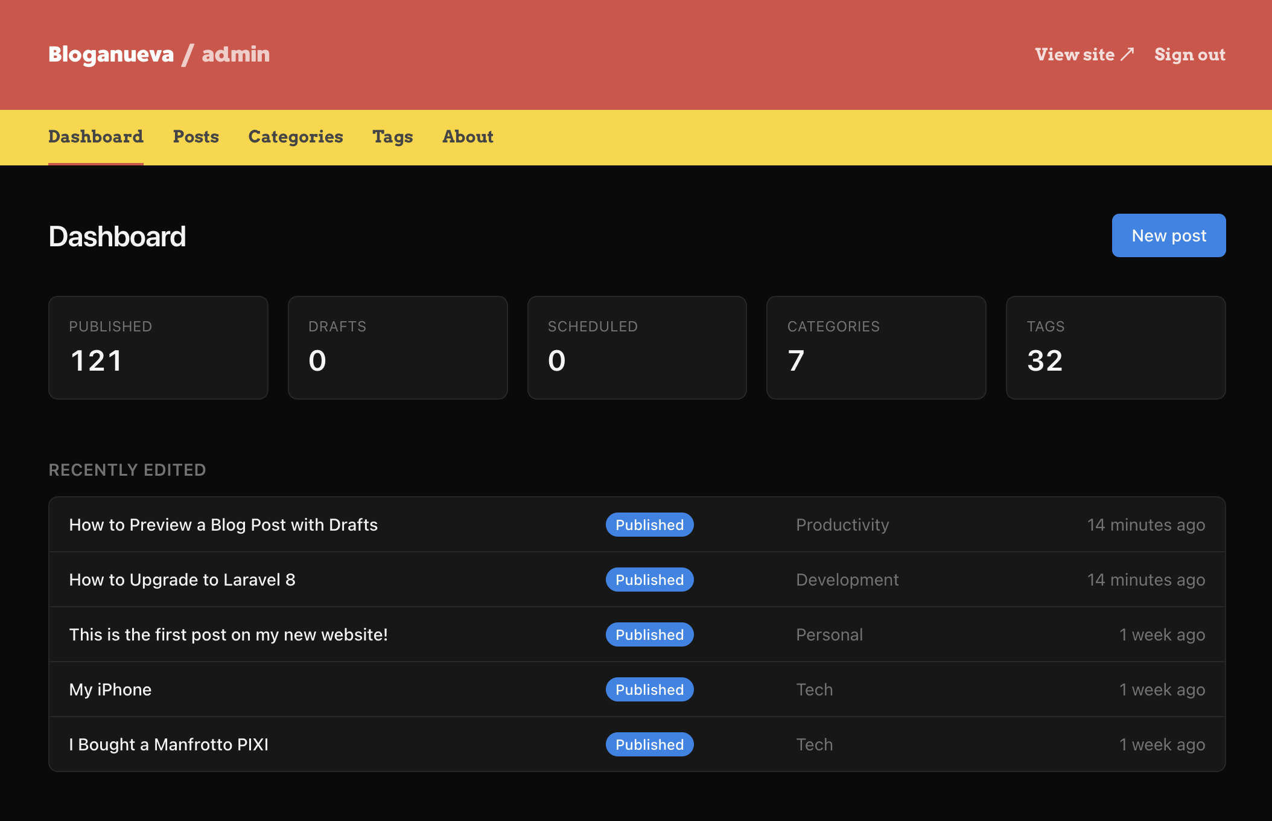1272x821 pixels.
Task: Open the Bloganueva home link
Action: point(111,54)
